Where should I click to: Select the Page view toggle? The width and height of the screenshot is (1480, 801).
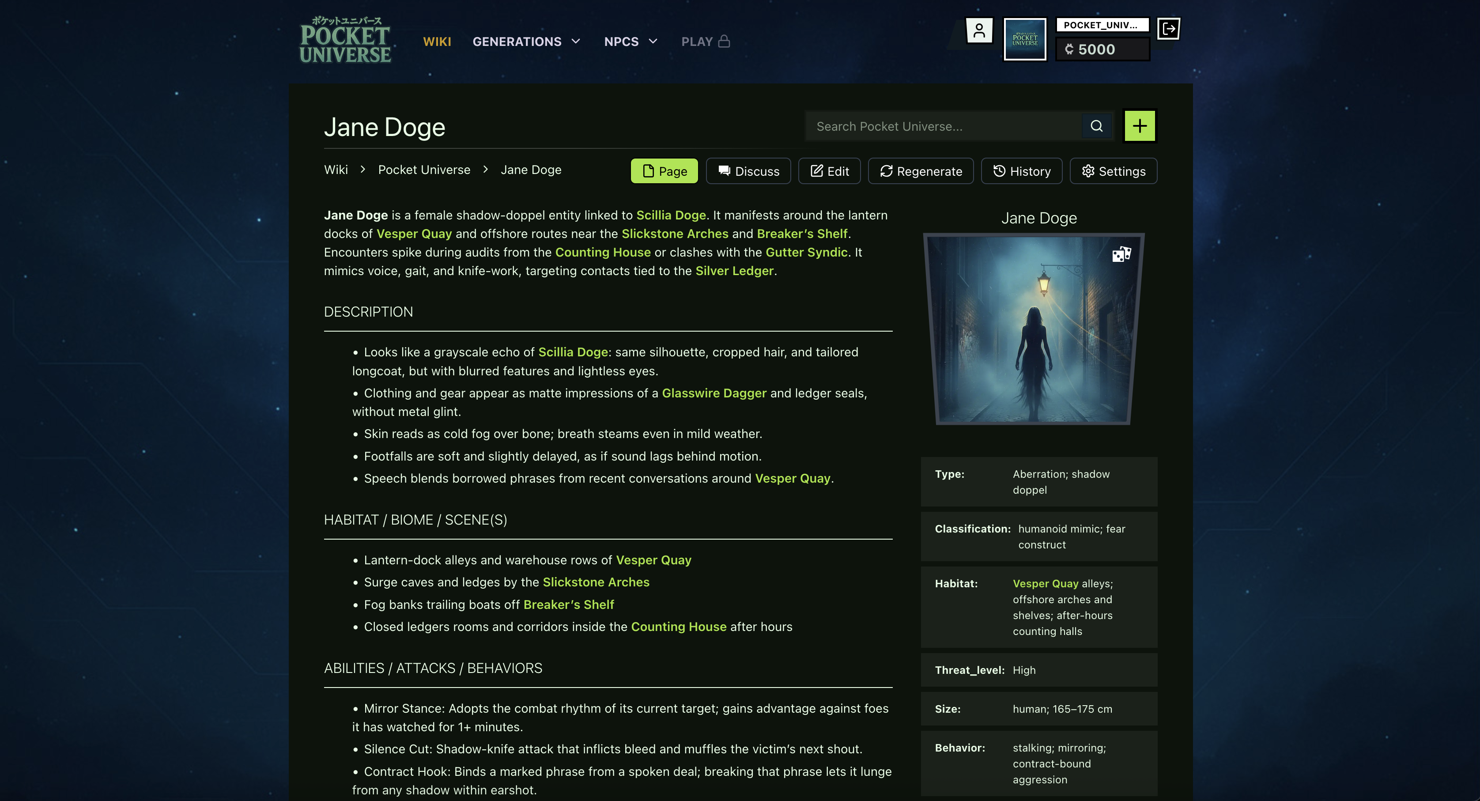[x=664, y=170]
